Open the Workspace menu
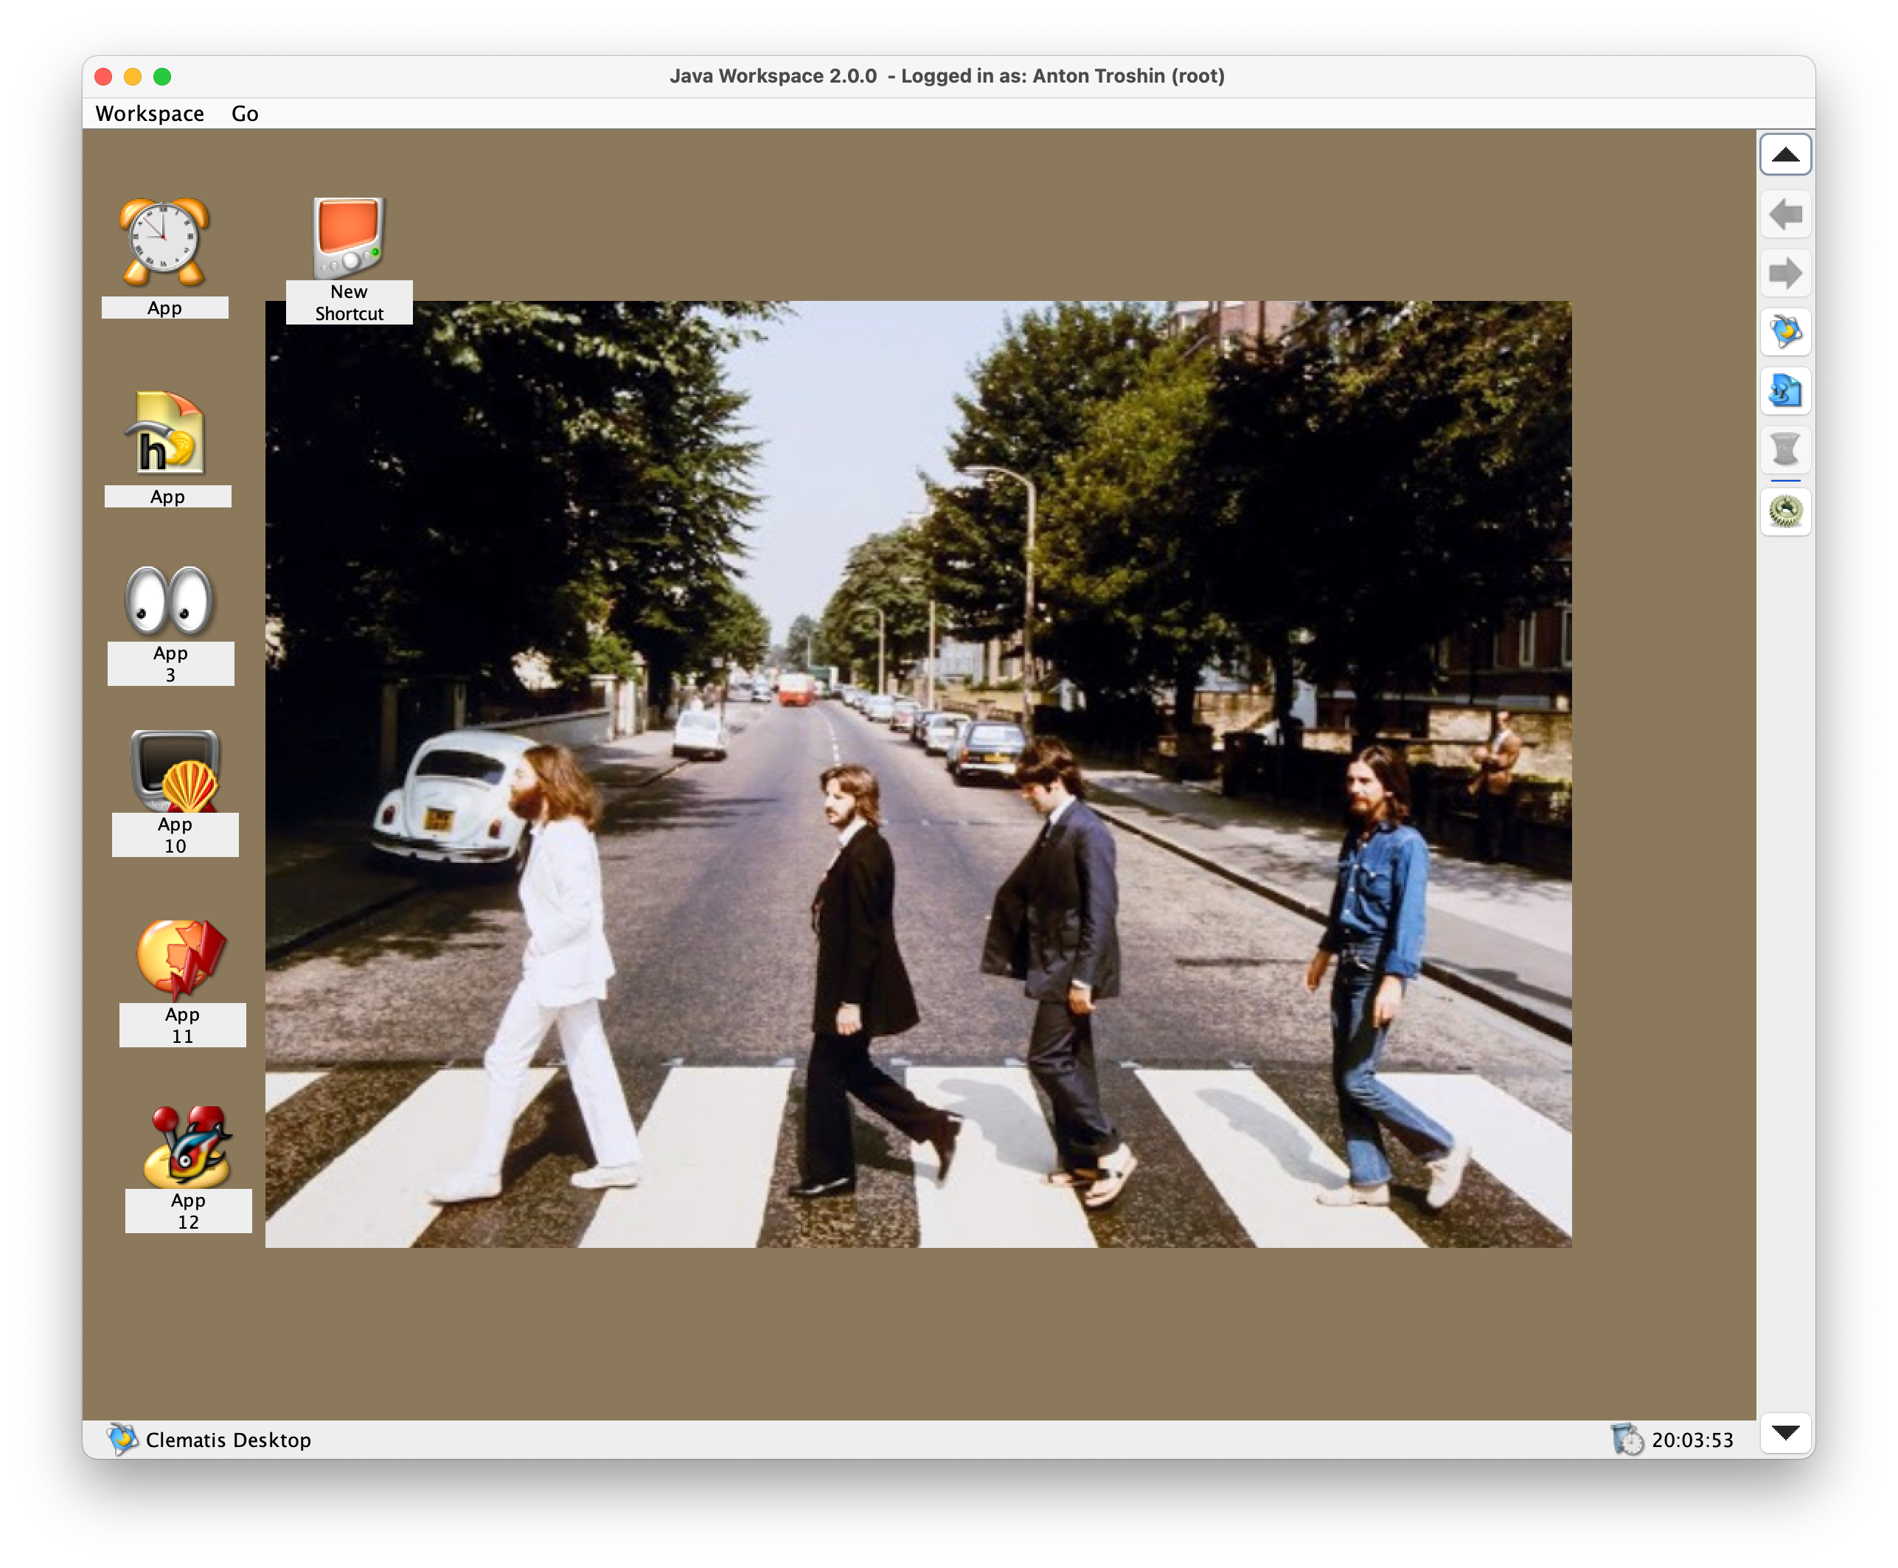The width and height of the screenshot is (1898, 1568). point(150,114)
